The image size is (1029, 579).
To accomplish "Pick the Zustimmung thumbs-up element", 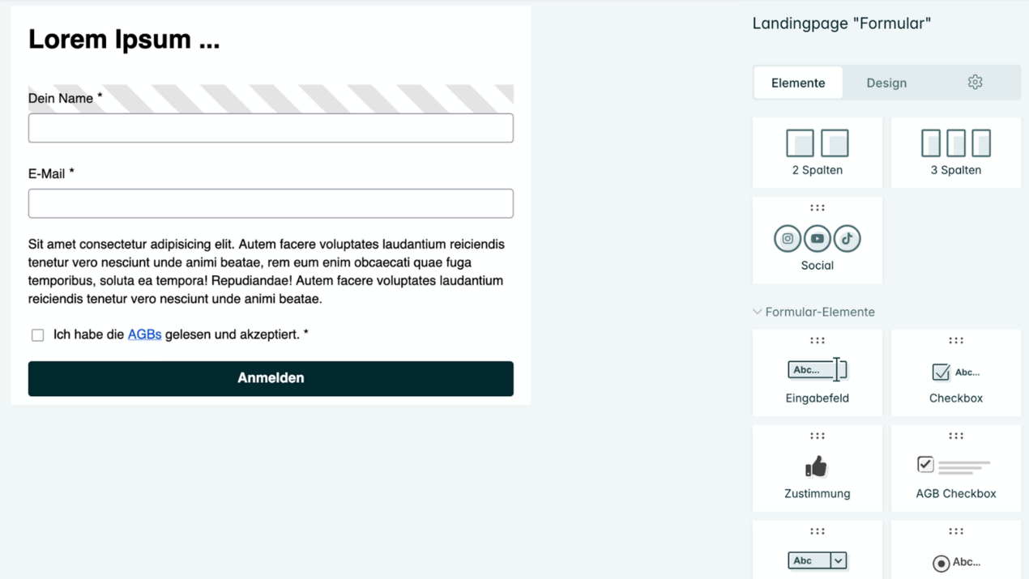I will [817, 469].
